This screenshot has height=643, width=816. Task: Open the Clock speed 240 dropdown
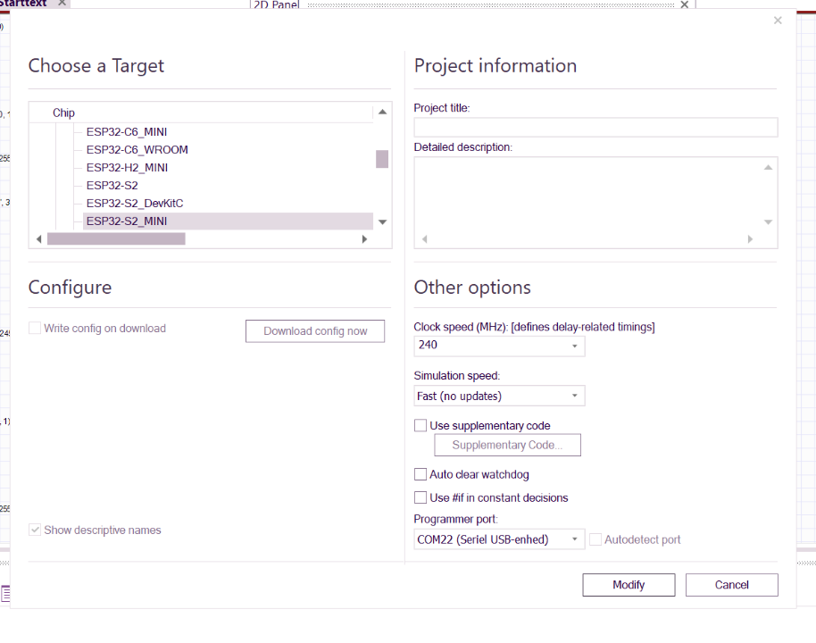[x=499, y=346]
